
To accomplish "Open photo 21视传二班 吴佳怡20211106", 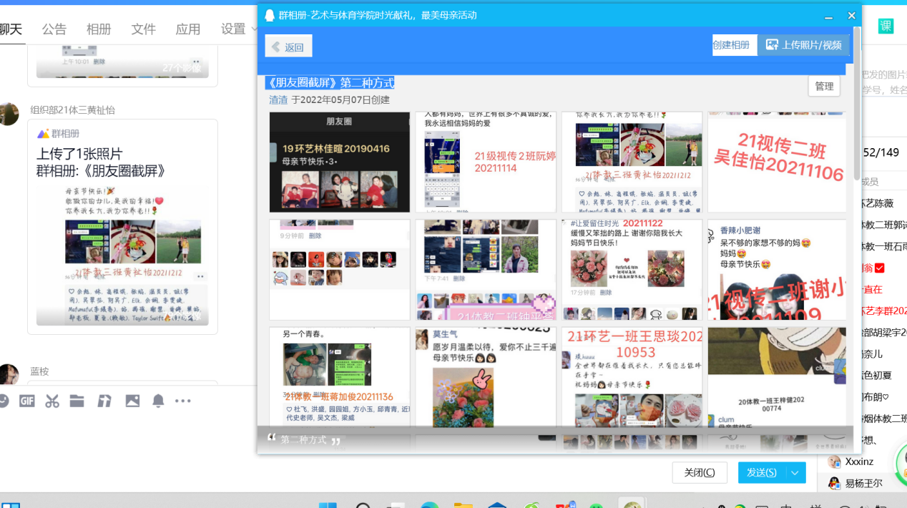I will 776,162.
